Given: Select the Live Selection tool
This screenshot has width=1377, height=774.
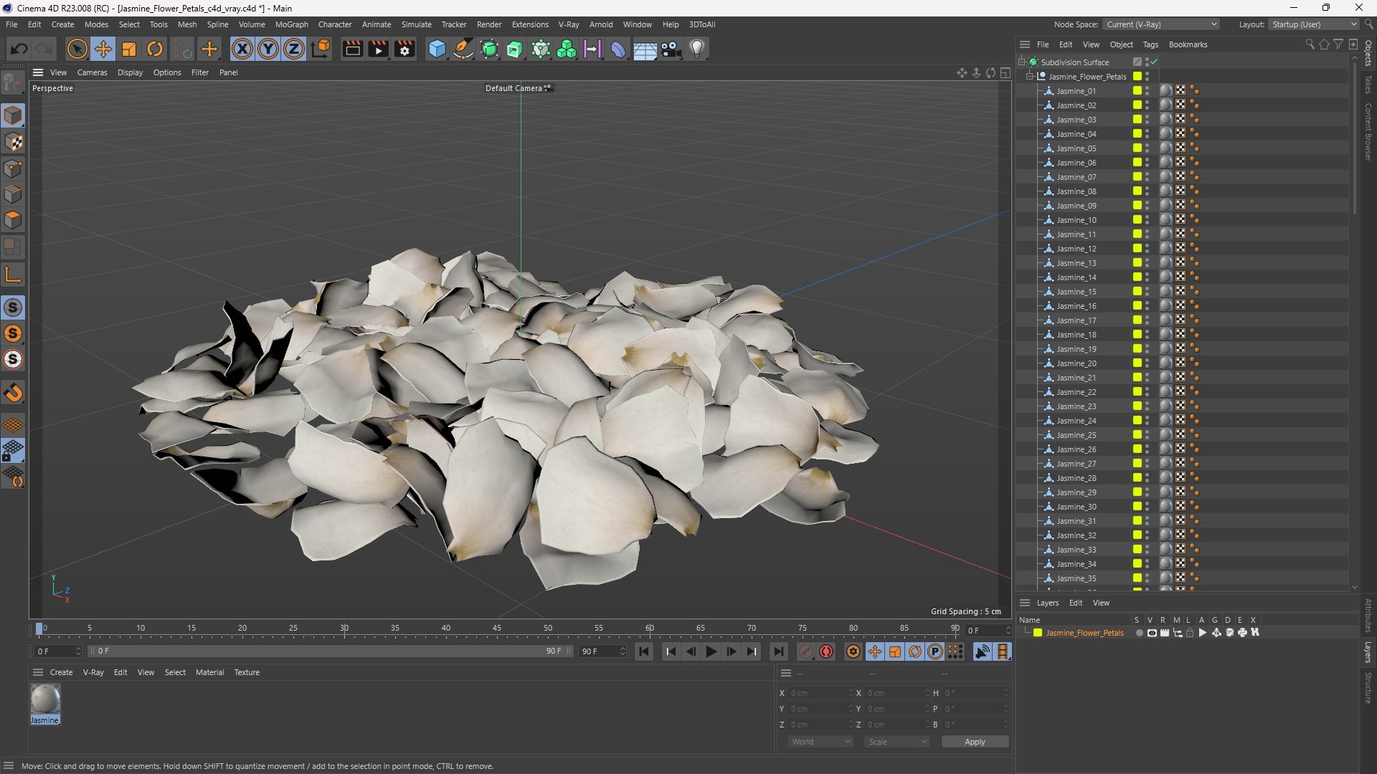Looking at the screenshot, I should point(77,49).
